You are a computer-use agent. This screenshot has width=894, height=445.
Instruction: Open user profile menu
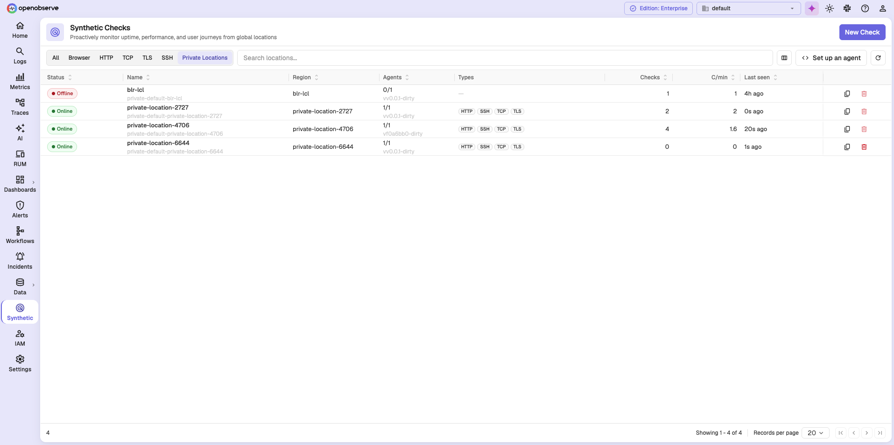[x=883, y=8]
